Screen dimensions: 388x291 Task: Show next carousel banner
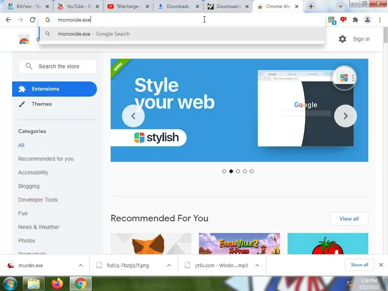coord(346,116)
